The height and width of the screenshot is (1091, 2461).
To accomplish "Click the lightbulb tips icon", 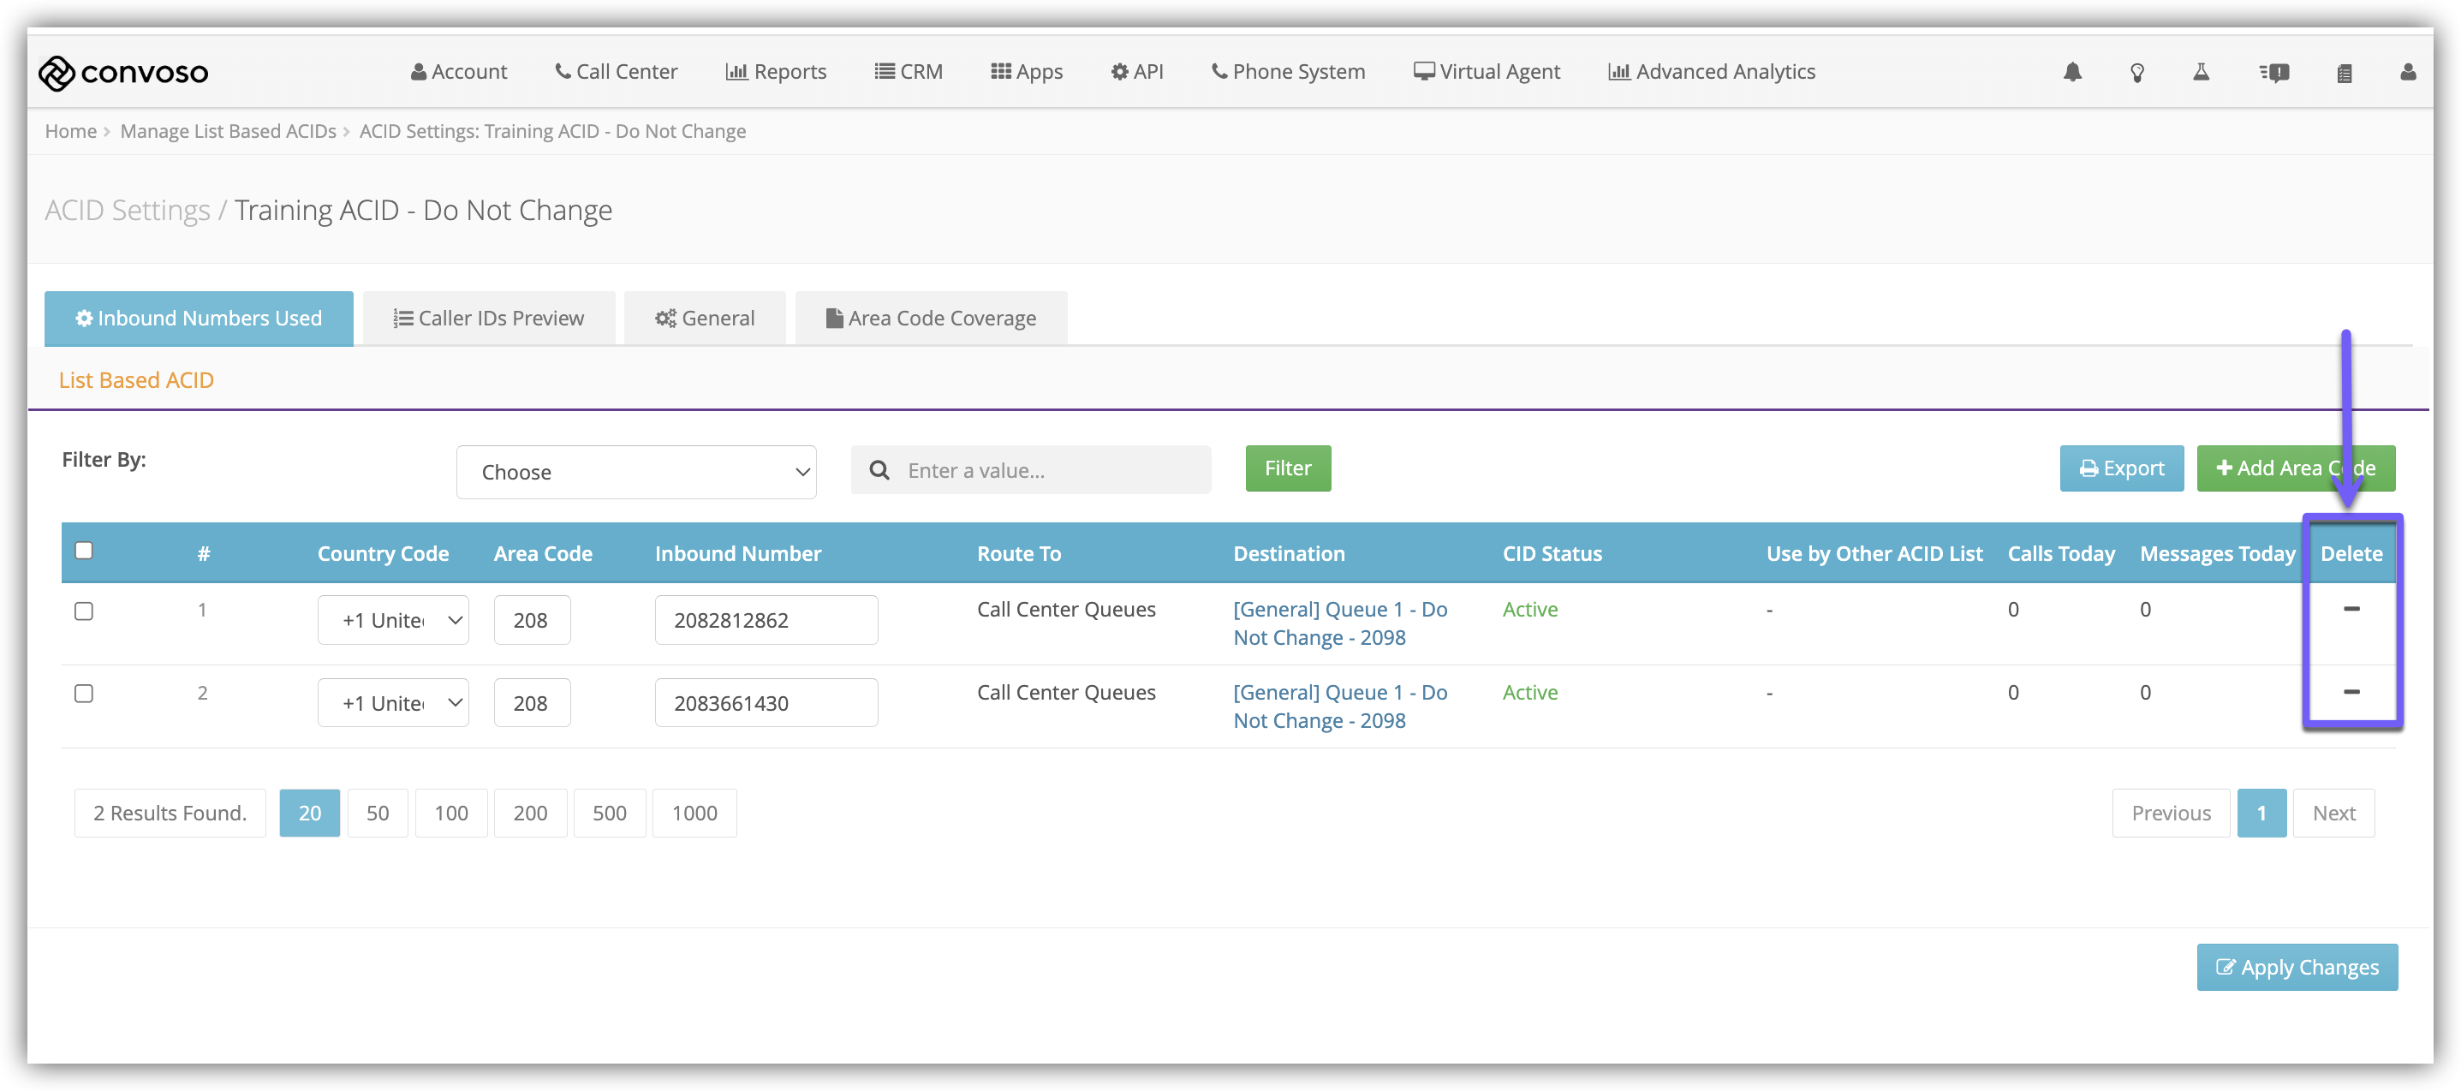I will pyautogui.click(x=2137, y=73).
